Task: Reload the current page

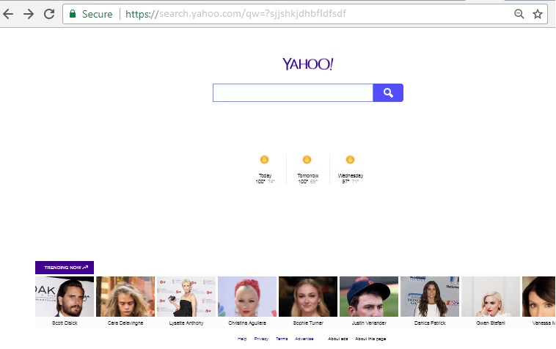Action: point(49,14)
